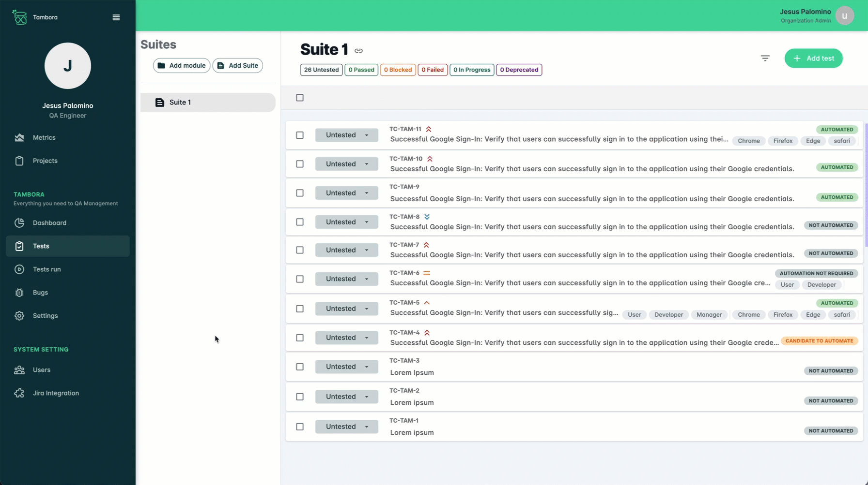868x485 pixels.
Task: Open the filter list icon
Action: 765,58
